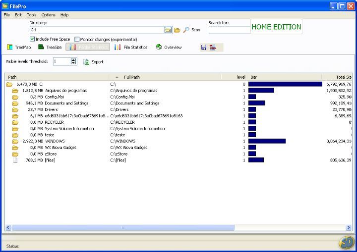Open the File Statistics view

tap(131, 47)
